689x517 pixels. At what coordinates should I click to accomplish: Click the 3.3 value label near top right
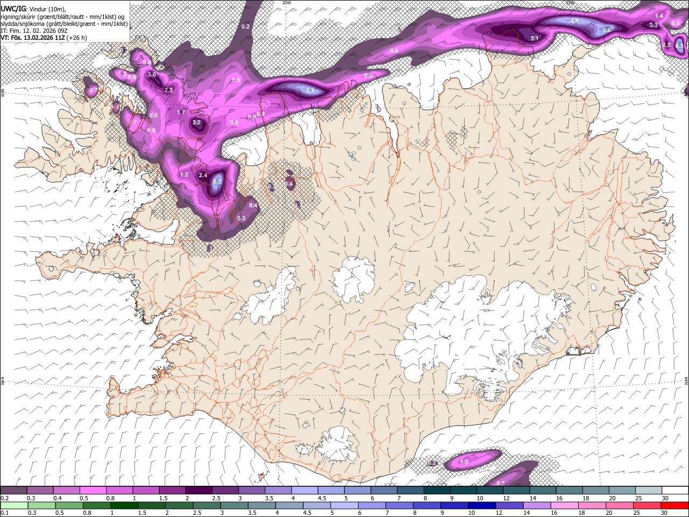[653, 25]
